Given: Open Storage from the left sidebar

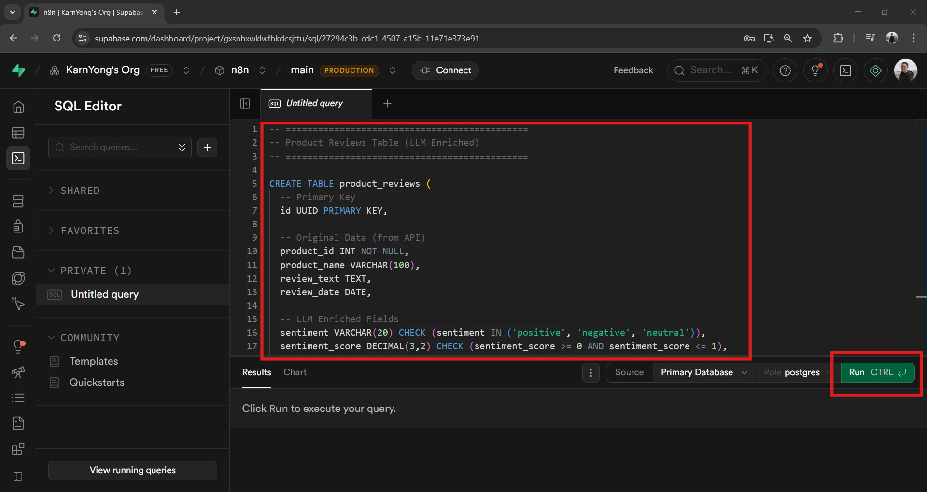Looking at the screenshot, I should point(18,253).
